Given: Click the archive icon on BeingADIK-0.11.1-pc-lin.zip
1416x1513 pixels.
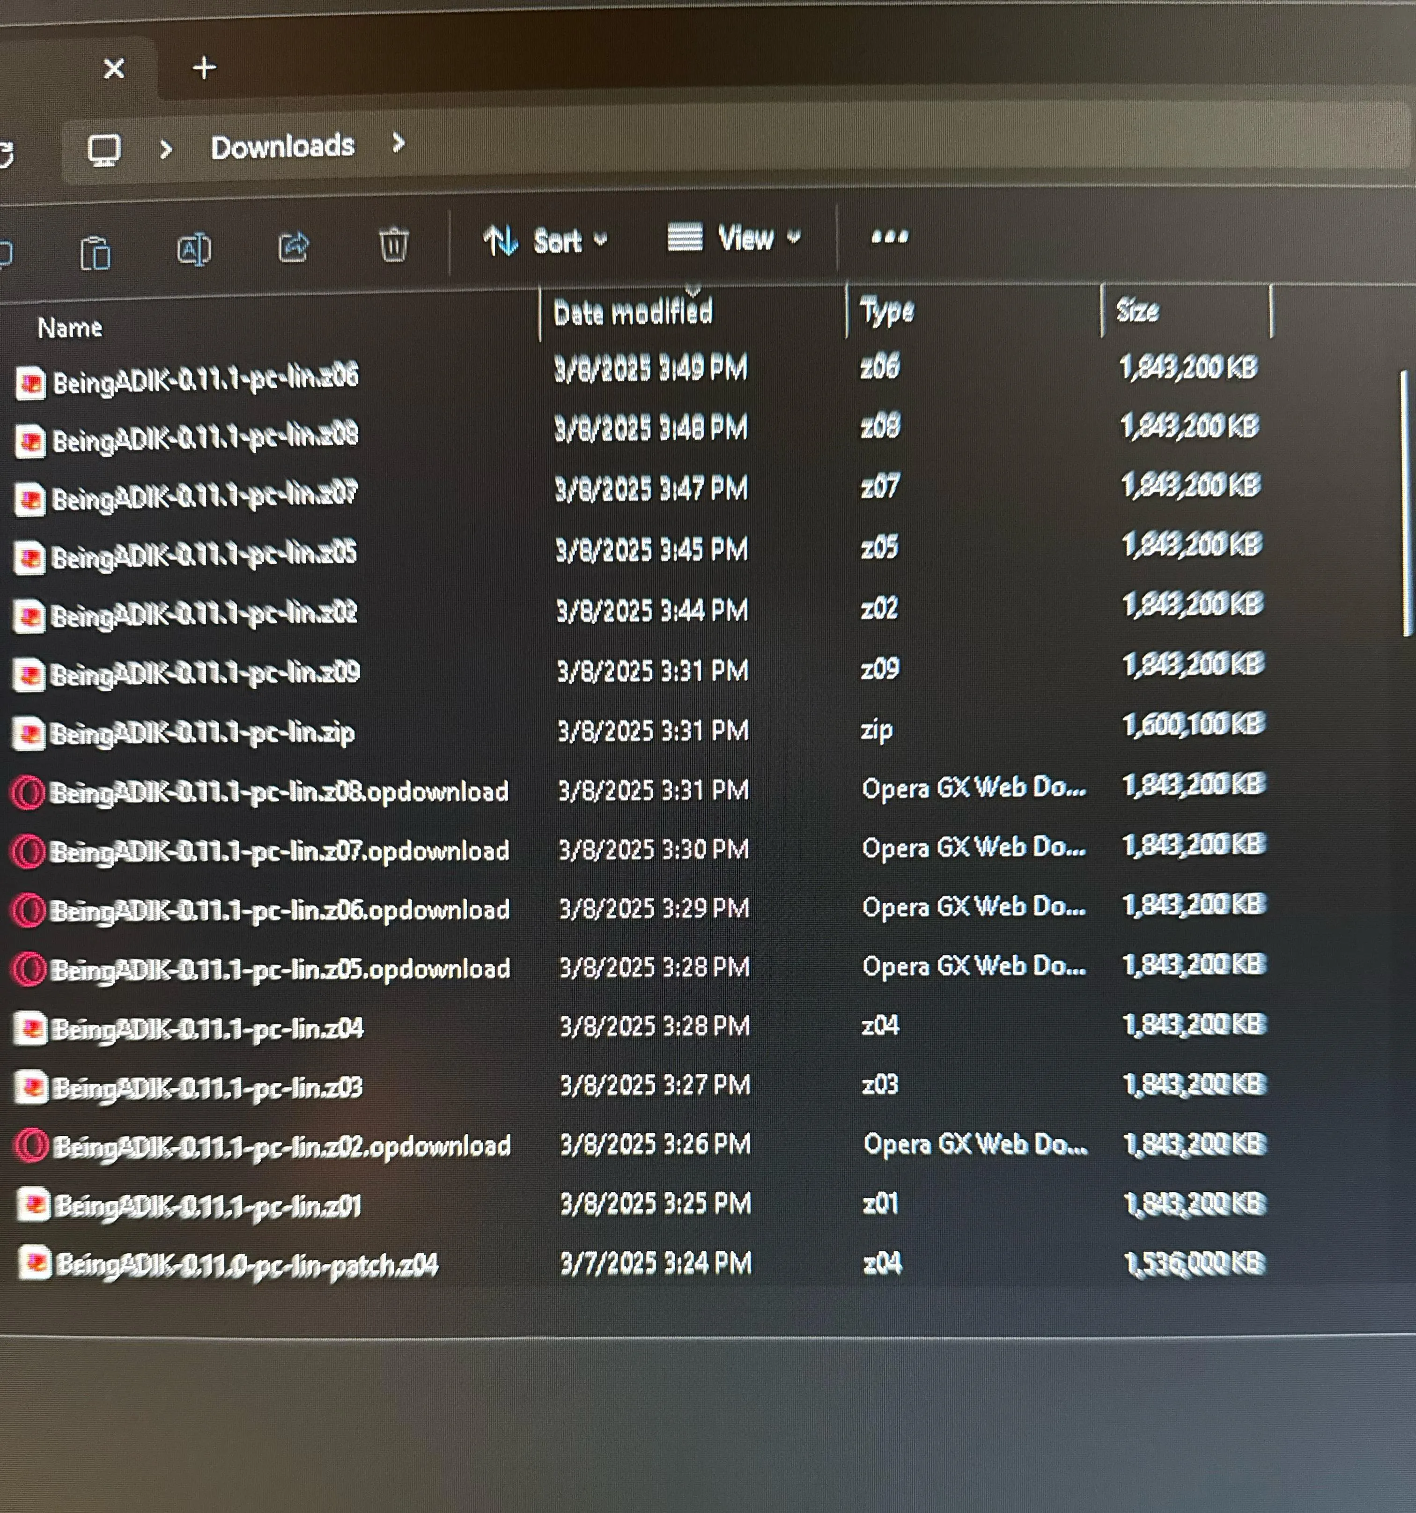Looking at the screenshot, I should 31,732.
